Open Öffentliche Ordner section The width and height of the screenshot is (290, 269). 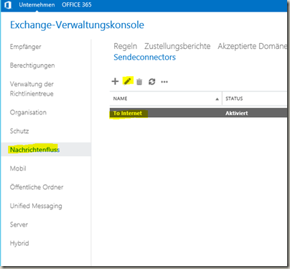pos(37,187)
